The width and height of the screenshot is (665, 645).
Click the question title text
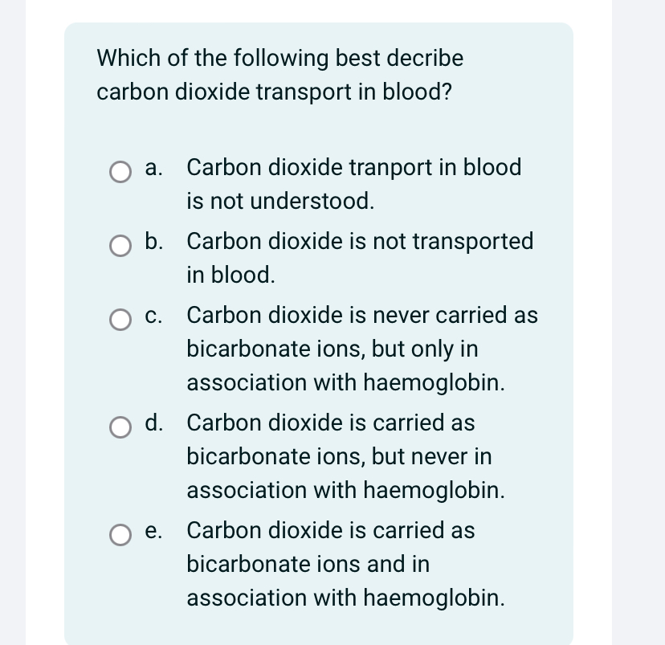click(279, 75)
